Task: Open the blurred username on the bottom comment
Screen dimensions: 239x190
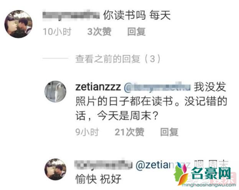Action: coord(103,165)
